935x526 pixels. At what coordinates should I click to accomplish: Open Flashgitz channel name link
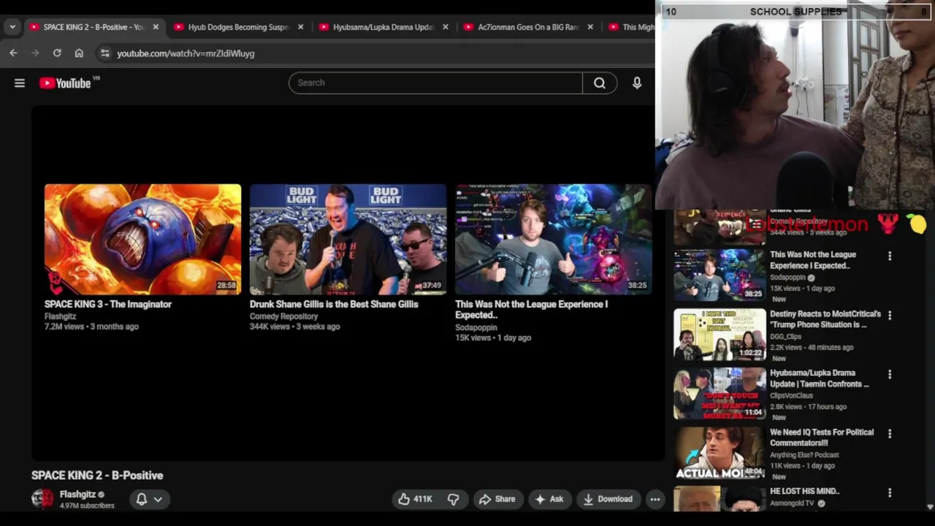pyautogui.click(x=77, y=495)
